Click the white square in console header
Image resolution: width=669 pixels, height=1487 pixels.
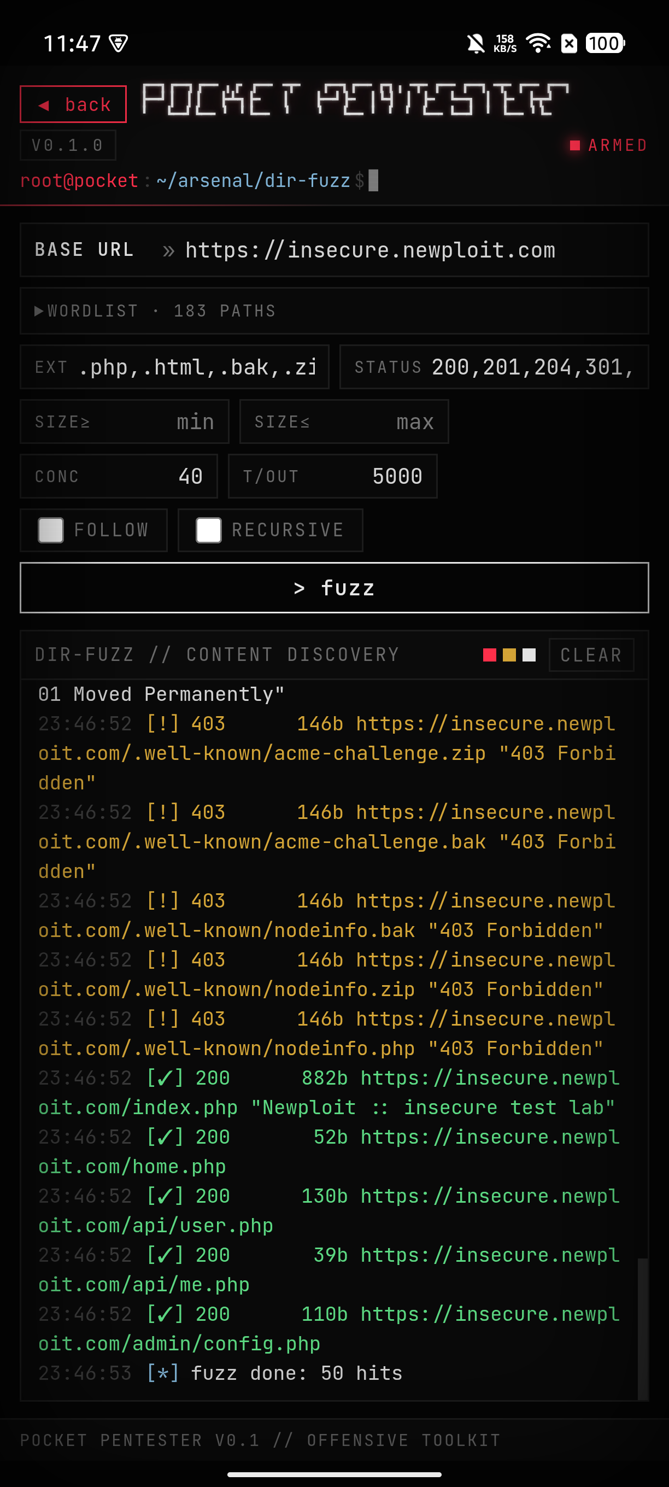pos(529,654)
